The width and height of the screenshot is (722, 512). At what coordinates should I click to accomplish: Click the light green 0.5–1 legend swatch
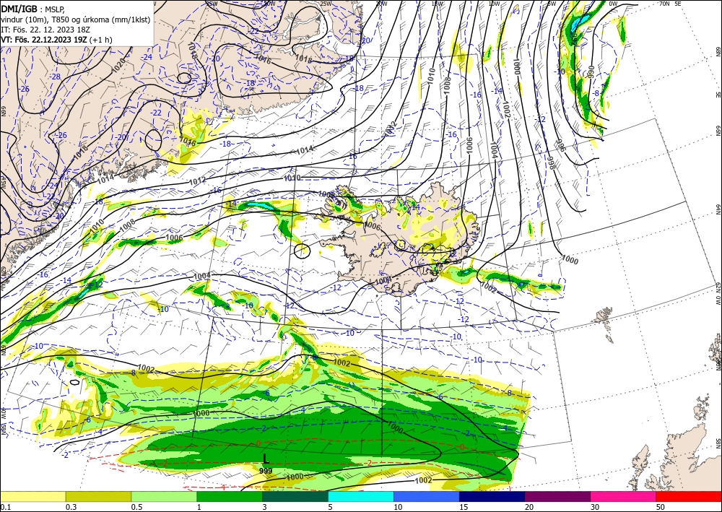[x=164, y=496]
